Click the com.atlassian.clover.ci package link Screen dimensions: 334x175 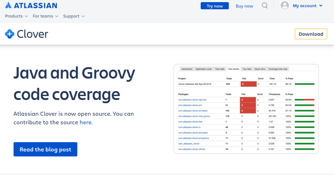189,127
